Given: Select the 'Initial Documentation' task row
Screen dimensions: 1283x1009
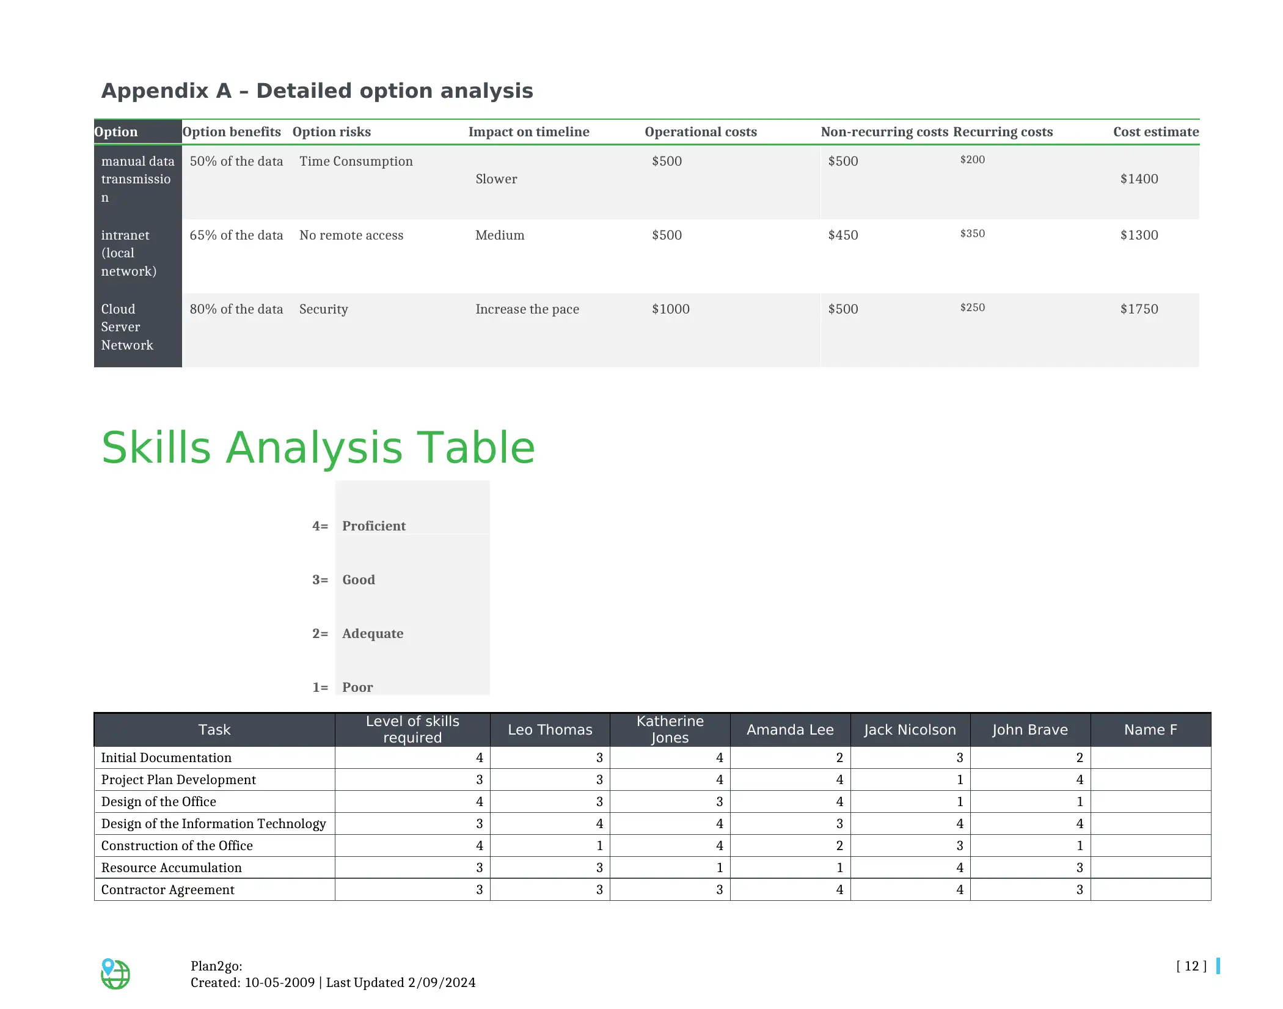Looking at the screenshot, I should click(x=652, y=758).
